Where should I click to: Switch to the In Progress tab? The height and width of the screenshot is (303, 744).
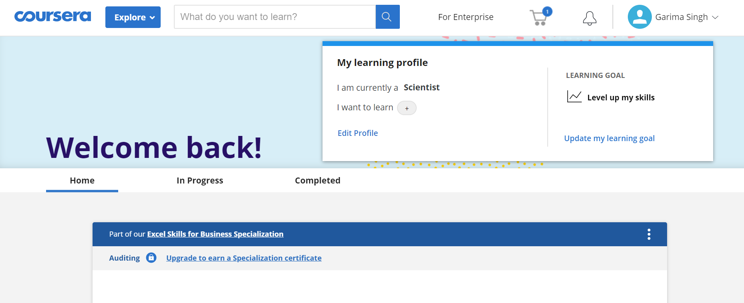[200, 180]
